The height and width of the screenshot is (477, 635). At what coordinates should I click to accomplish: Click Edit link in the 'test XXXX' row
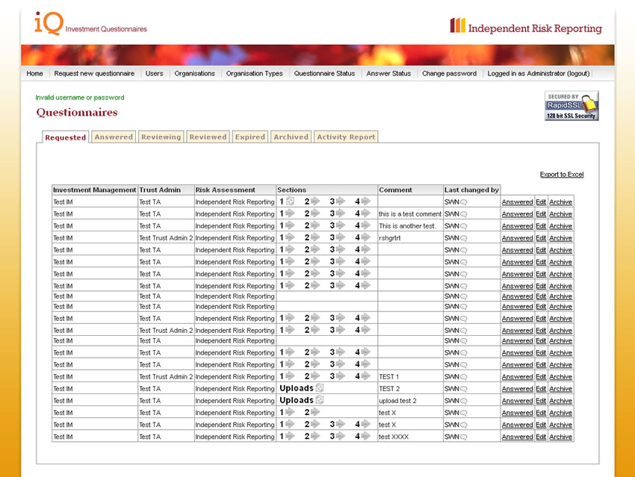(541, 437)
